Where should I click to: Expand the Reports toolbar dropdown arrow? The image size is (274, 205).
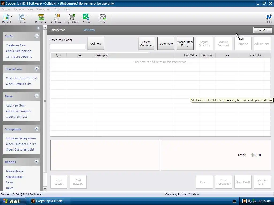[12, 16]
